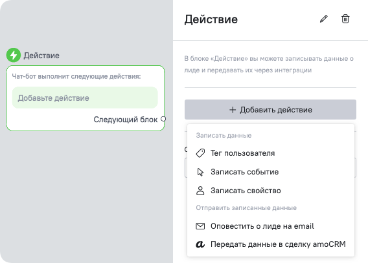The height and width of the screenshot is (263, 368).
Task: Click the envelope icon for email notification
Action: pos(200,226)
